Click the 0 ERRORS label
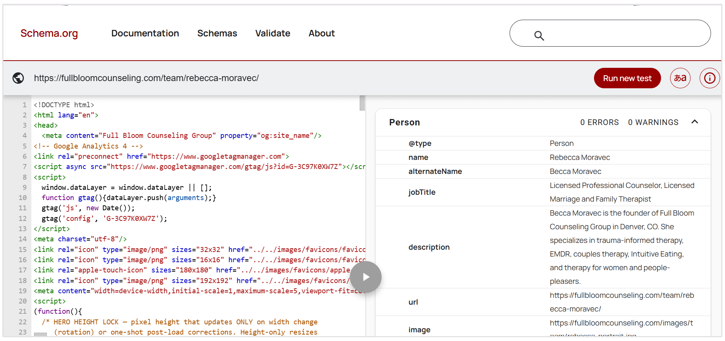725x341 pixels. coord(599,122)
